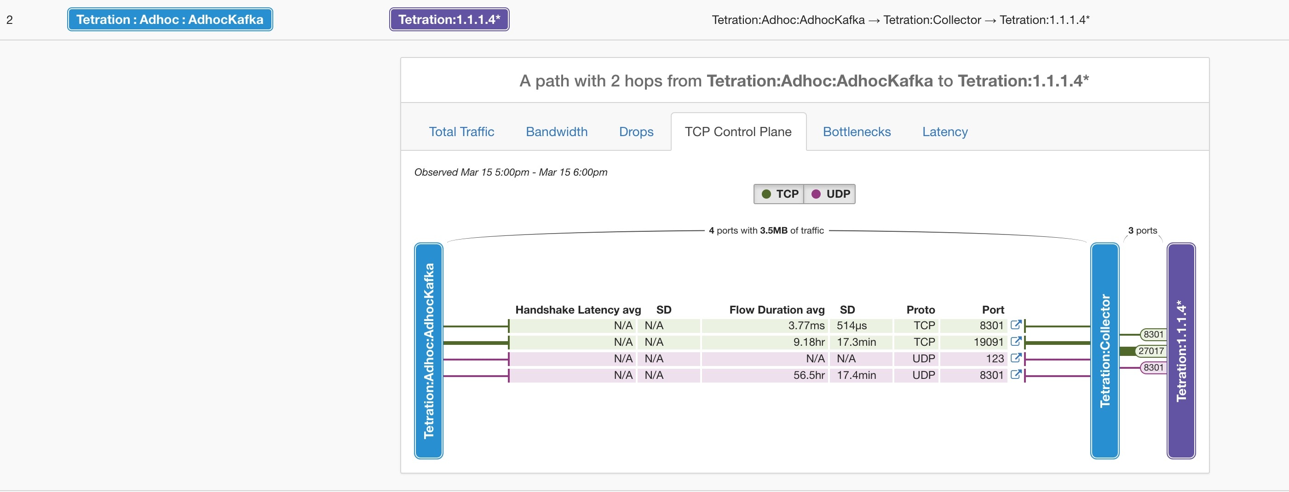Click the 27017 port label
Screen dimensions: 1289x492
click(x=1151, y=351)
